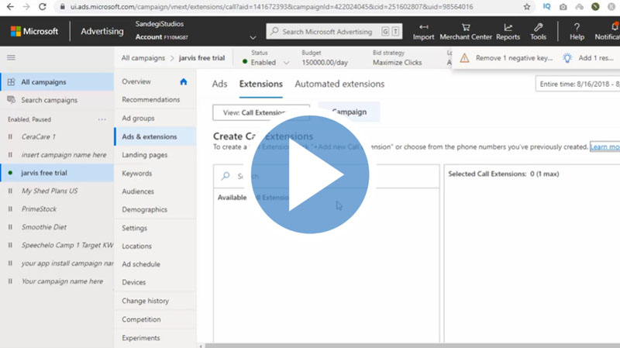620x348 pixels.
Task: Open Tools wrench menu
Action: pos(538,32)
